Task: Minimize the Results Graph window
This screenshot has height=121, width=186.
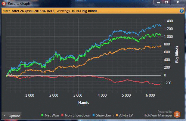Action: point(158,2)
